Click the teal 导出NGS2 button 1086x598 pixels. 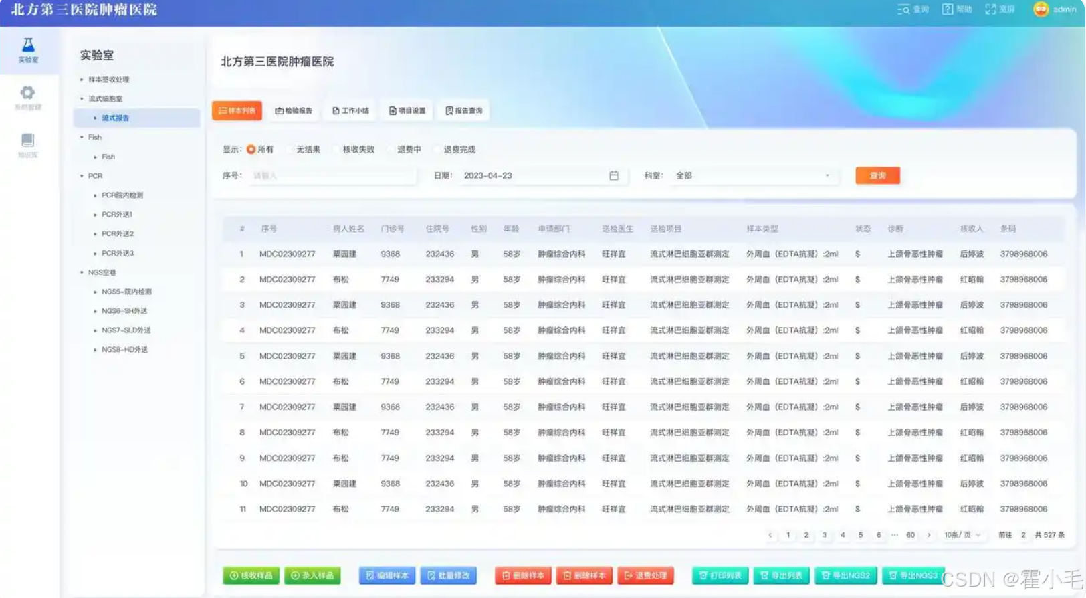point(845,575)
